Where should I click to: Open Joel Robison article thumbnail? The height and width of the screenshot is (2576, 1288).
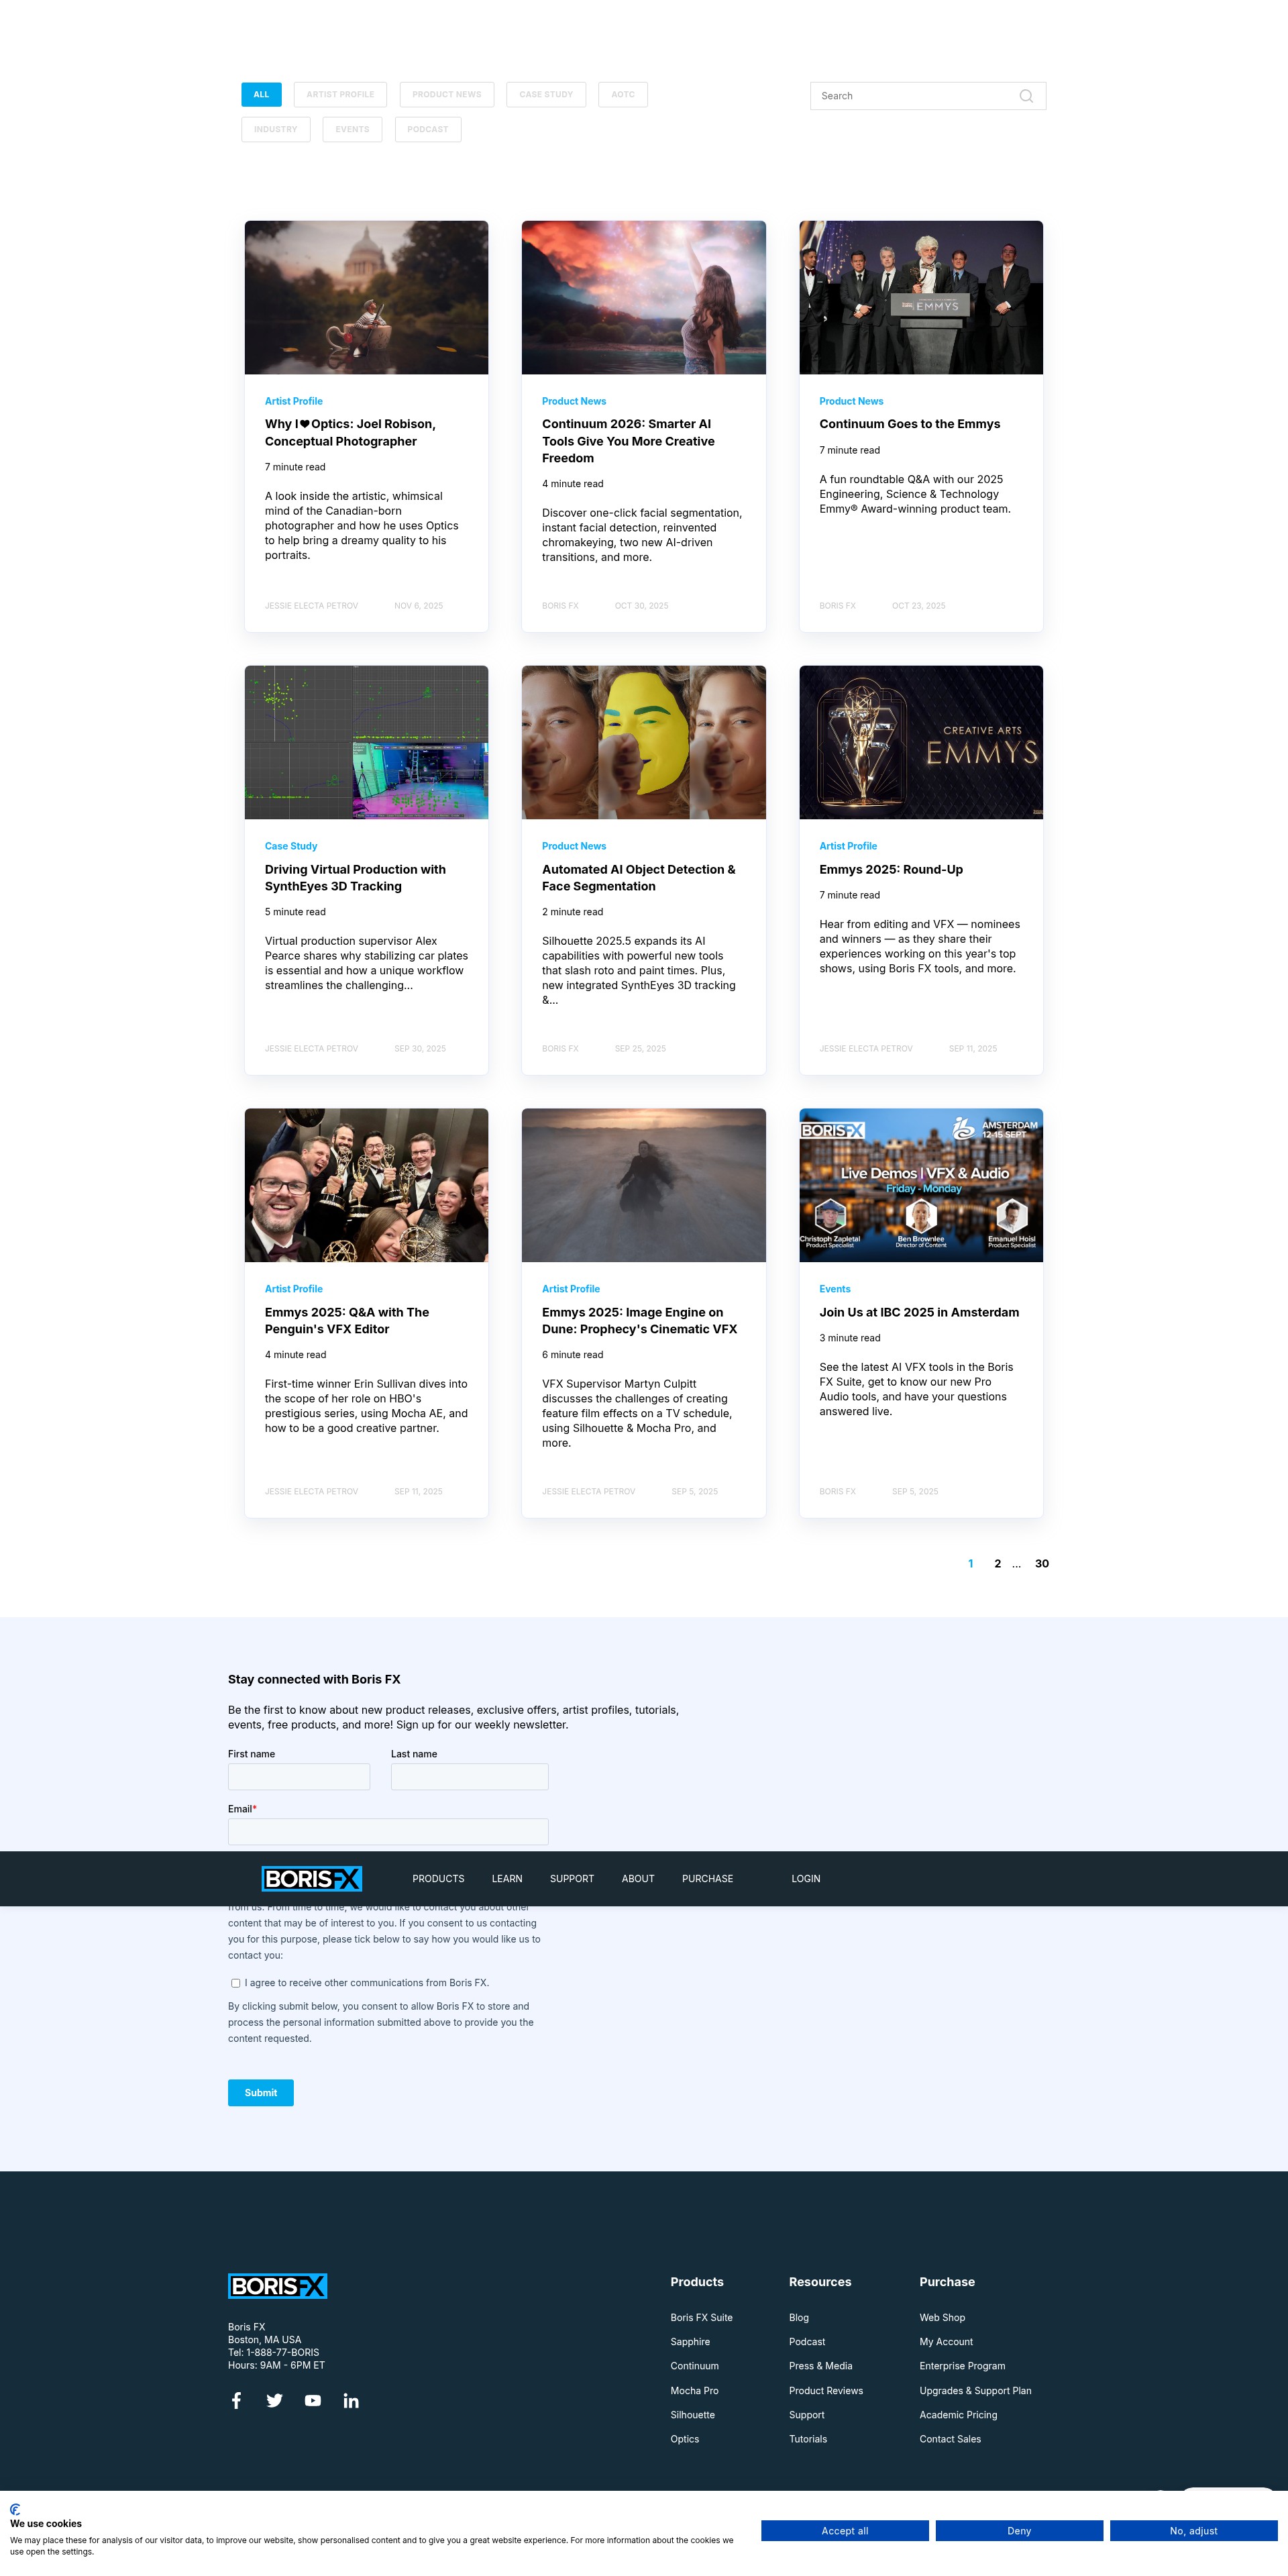(x=366, y=298)
